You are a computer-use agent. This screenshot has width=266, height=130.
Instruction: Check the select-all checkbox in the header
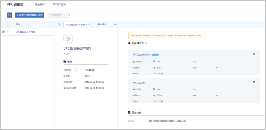click(x=9, y=24)
